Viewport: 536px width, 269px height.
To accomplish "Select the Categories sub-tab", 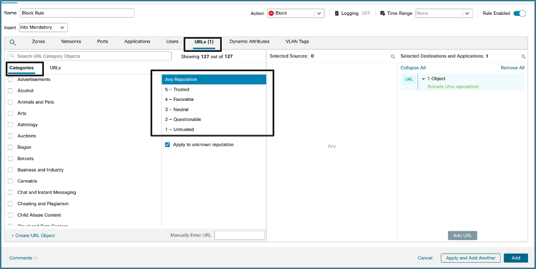I will tap(22, 68).
